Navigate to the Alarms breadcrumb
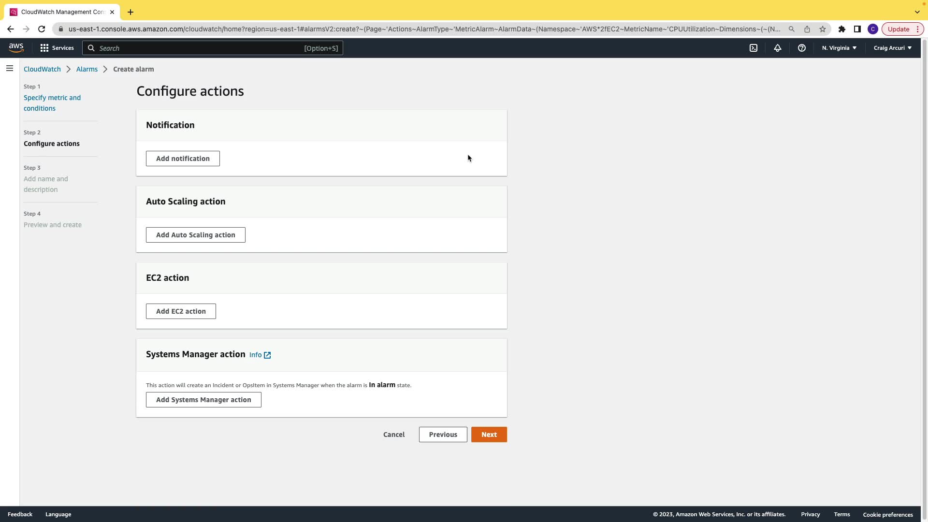Image resolution: width=928 pixels, height=522 pixels. click(87, 69)
